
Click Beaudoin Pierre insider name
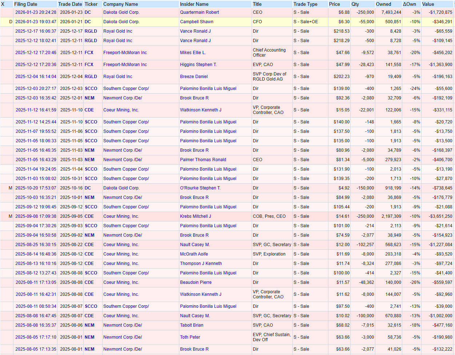[196, 282]
